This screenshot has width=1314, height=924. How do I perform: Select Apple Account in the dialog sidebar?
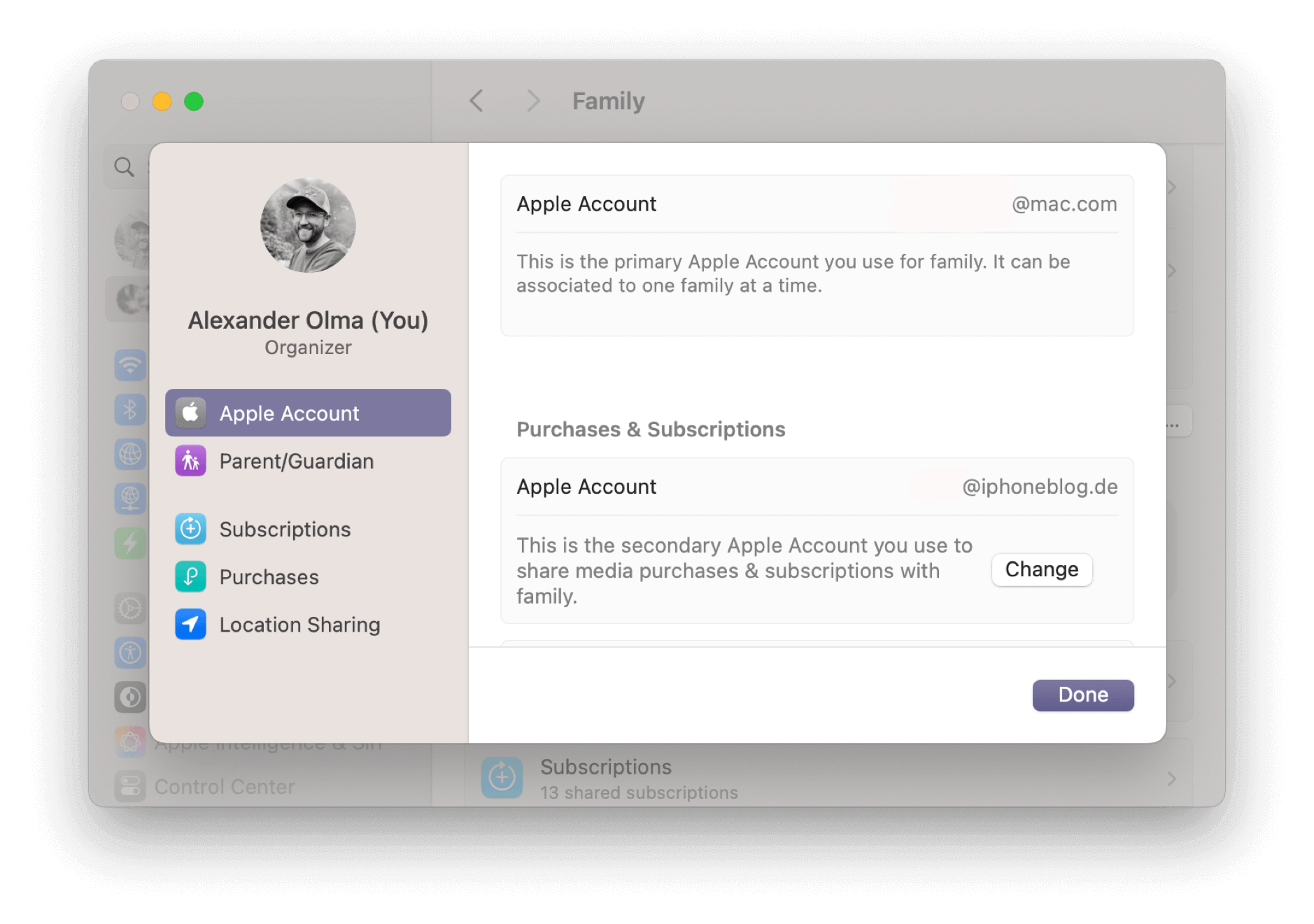pyautogui.click(x=308, y=413)
